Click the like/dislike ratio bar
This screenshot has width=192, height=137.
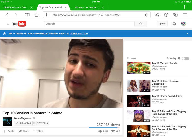104,127
